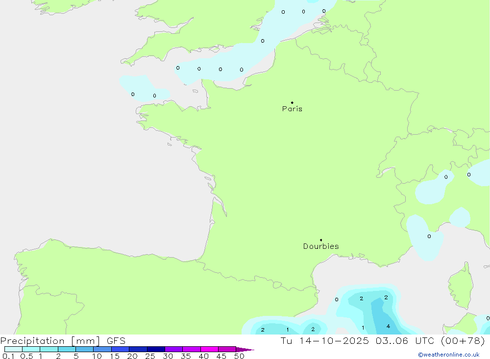This screenshot has width=490, height=359.
Task: Click the legend value label 50
Action: (x=239, y=356)
